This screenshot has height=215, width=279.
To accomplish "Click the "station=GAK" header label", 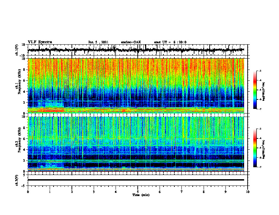I will click(131, 42).
